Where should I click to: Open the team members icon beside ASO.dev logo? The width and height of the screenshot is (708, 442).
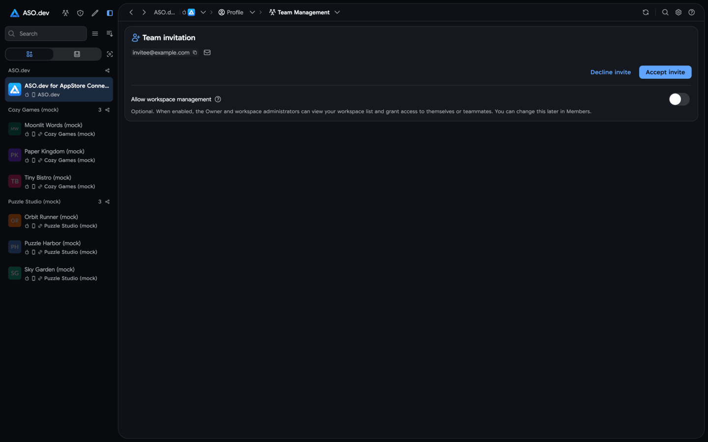[x=65, y=13]
